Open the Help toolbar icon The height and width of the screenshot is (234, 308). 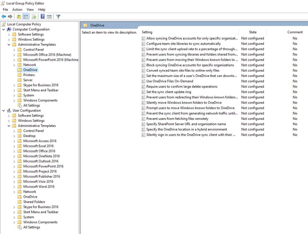[42, 17]
